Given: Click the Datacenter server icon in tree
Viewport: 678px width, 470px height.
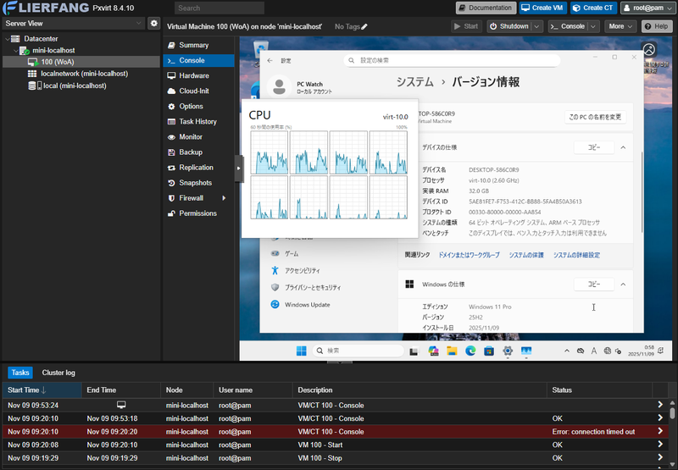Looking at the screenshot, I should coord(15,39).
